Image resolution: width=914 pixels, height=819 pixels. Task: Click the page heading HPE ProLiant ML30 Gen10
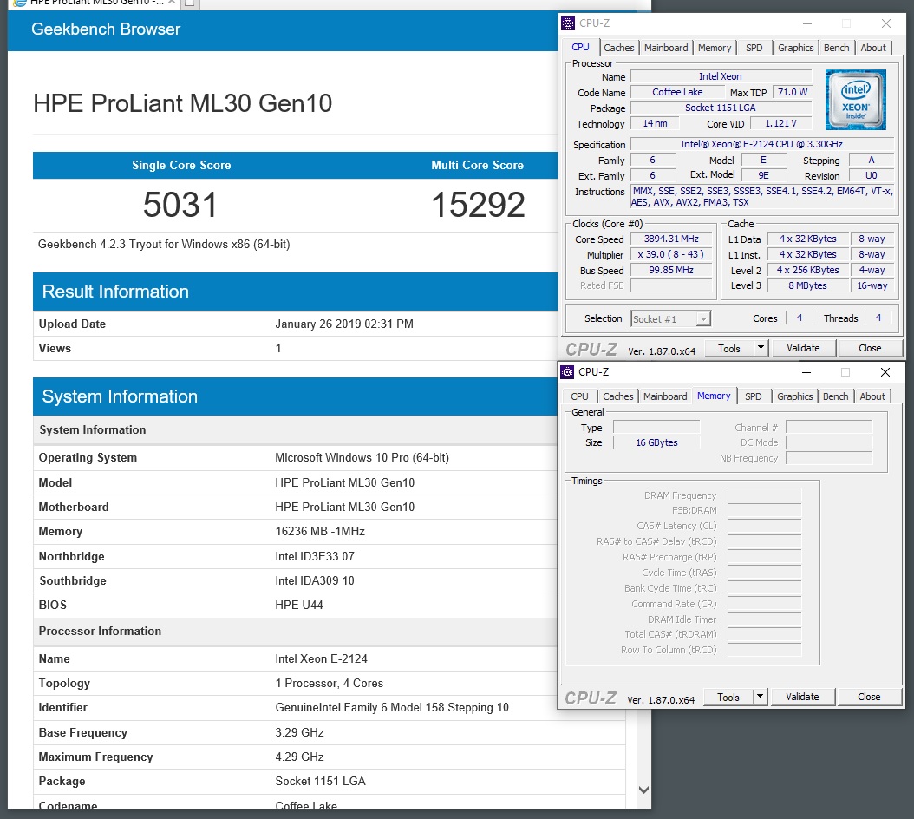coord(182,103)
